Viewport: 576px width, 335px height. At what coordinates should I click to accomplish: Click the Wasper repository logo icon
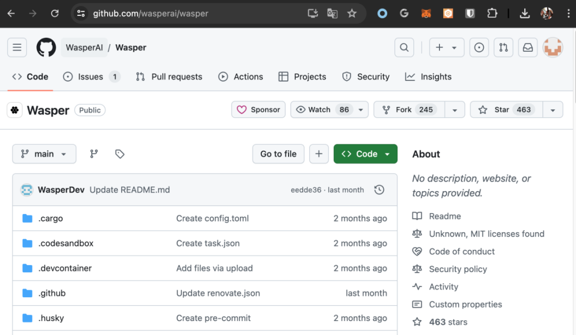pyautogui.click(x=15, y=110)
